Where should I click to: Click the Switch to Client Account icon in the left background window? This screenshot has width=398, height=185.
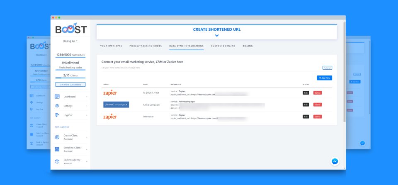tap(32, 134)
